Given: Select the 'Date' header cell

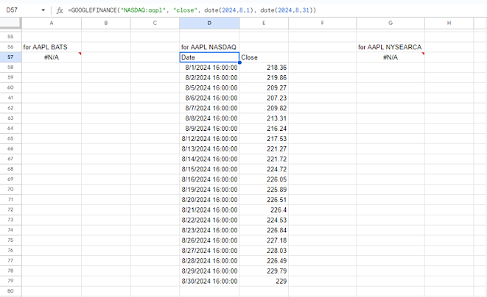Looking at the screenshot, I should (209, 57).
